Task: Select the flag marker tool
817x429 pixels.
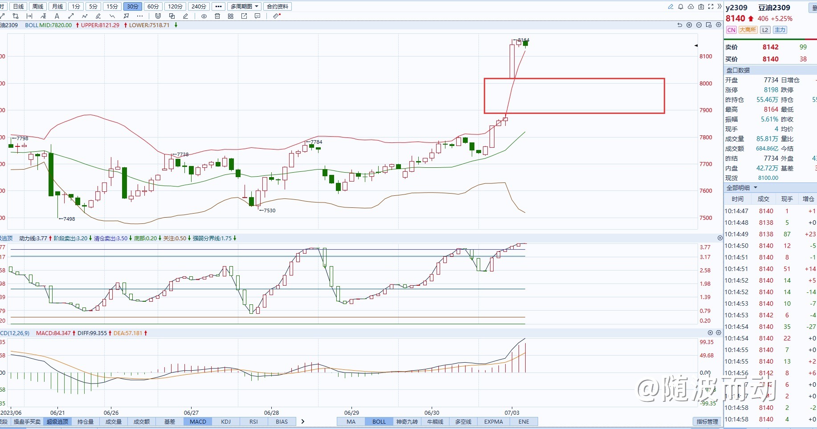Action: point(126,16)
